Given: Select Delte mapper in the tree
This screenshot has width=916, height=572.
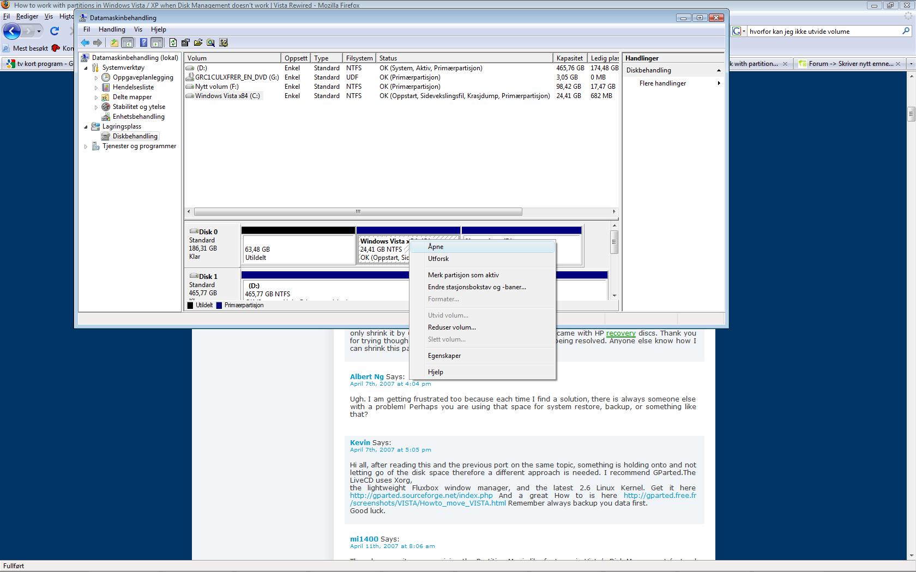Looking at the screenshot, I should (x=132, y=97).
